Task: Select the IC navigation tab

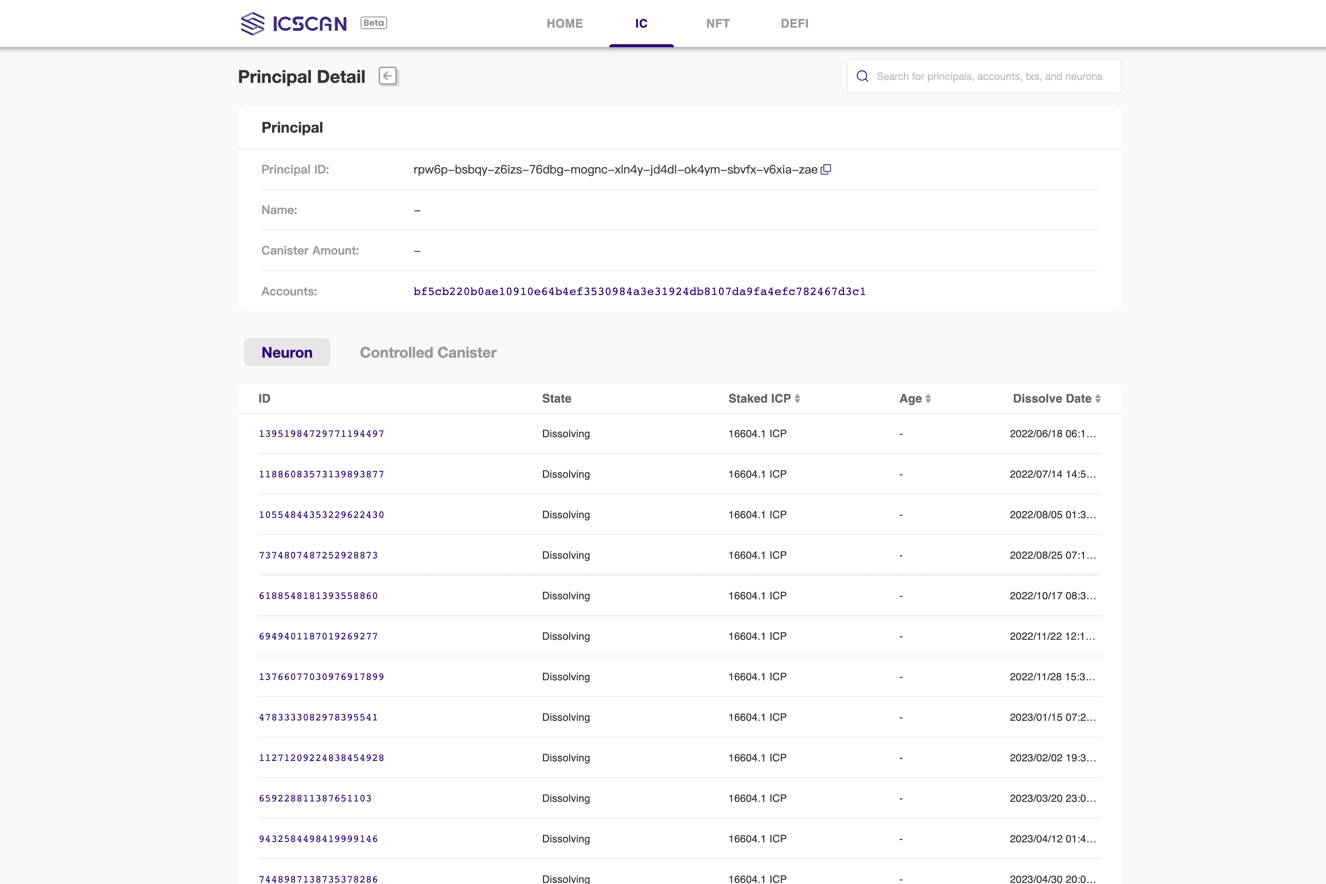Action: (641, 24)
